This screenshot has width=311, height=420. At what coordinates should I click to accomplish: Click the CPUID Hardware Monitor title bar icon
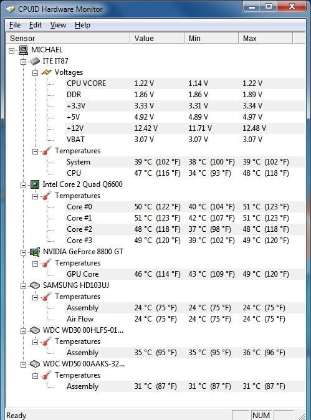(11, 9)
